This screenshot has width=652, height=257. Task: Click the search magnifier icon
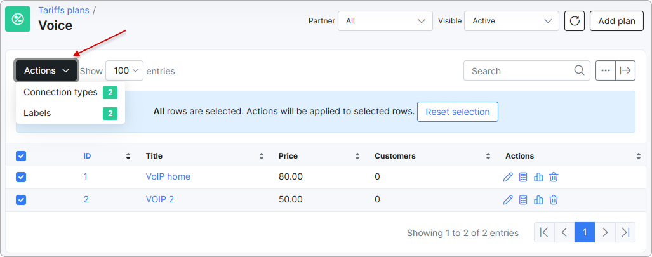[x=579, y=70]
